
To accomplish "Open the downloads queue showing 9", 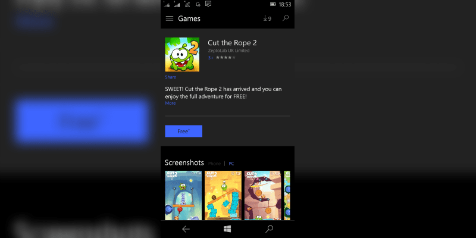I will pos(267,18).
